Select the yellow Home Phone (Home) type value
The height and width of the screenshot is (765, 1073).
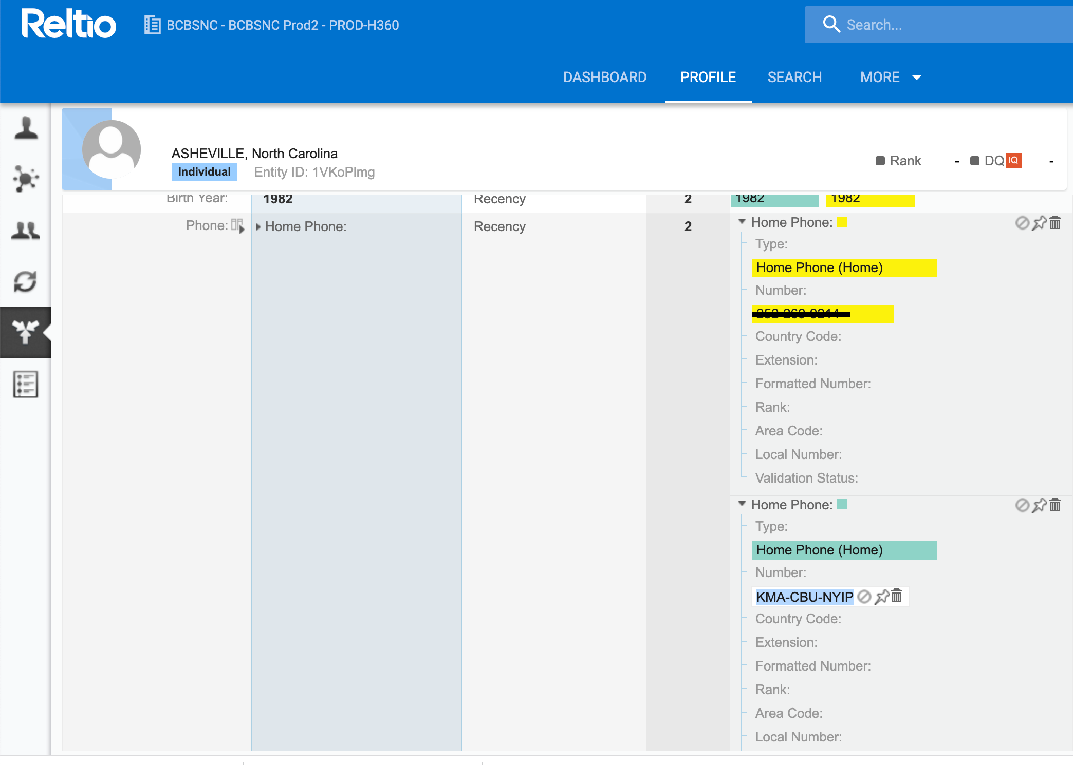click(844, 268)
